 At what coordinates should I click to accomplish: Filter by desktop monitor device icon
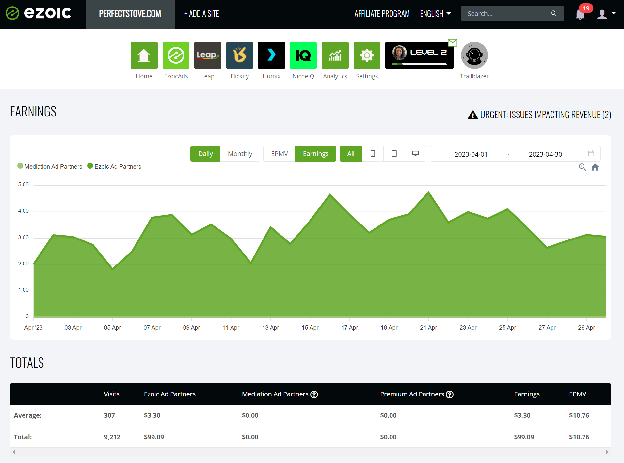coord(415,154)
